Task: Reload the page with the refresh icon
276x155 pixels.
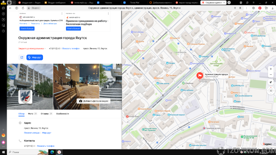Action: [23, 8]
